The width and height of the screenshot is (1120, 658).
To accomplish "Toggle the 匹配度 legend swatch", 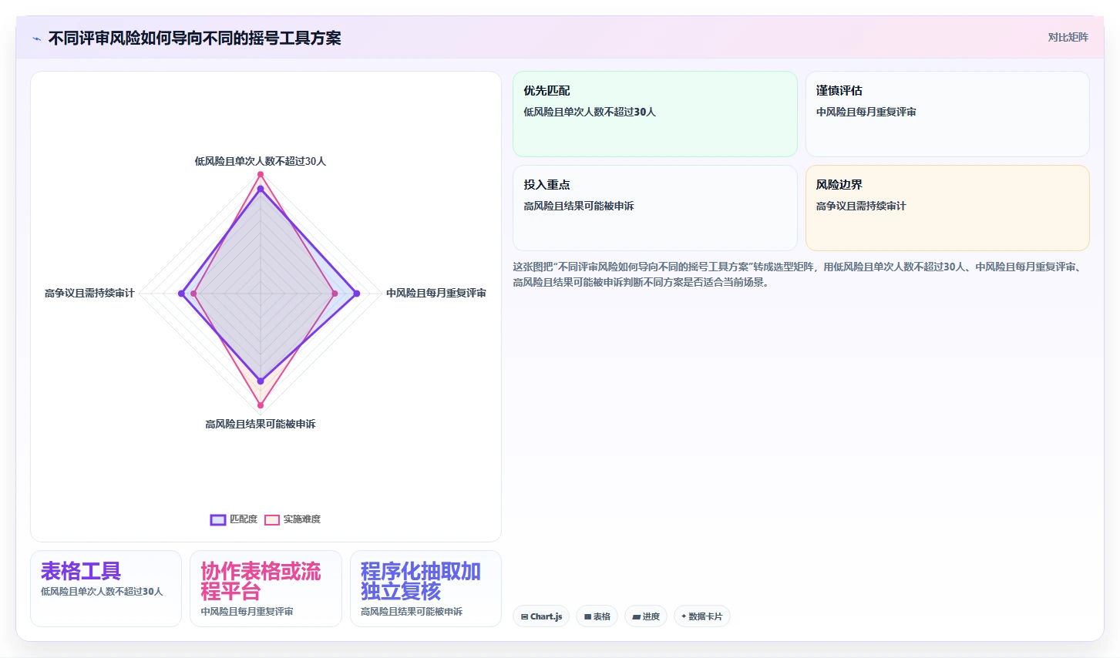I will pyautogui.click(x=218, y=519).
